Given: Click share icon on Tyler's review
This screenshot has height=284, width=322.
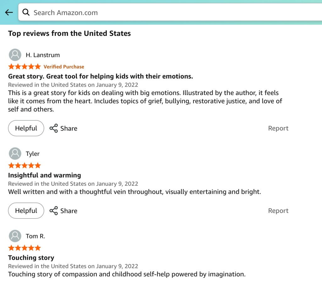Looking at the screenshot, I should pos(54,211).
